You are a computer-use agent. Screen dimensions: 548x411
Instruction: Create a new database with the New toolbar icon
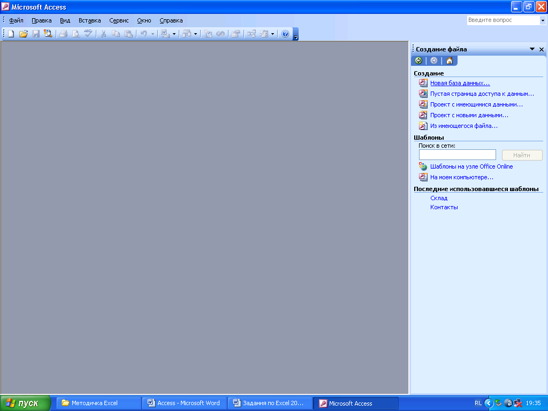click(11, 34)
